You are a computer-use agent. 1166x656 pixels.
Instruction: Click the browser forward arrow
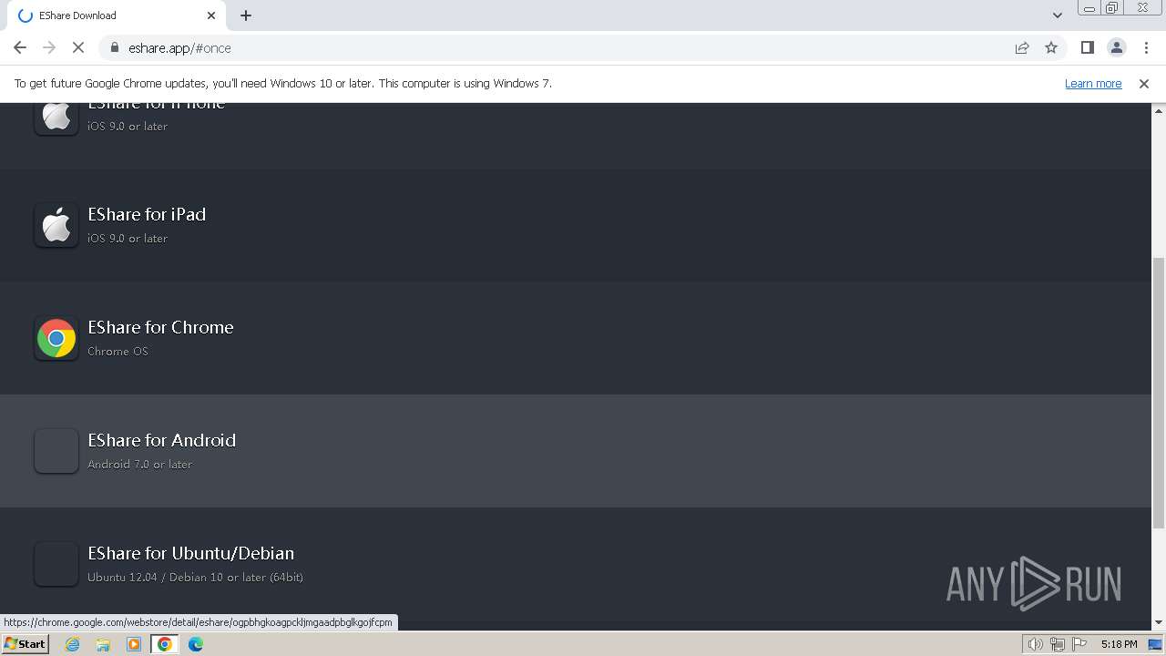coord(49,47)
